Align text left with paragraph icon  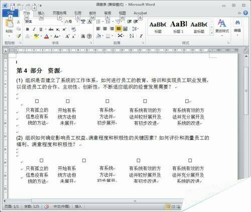click(x=98, y=29)
